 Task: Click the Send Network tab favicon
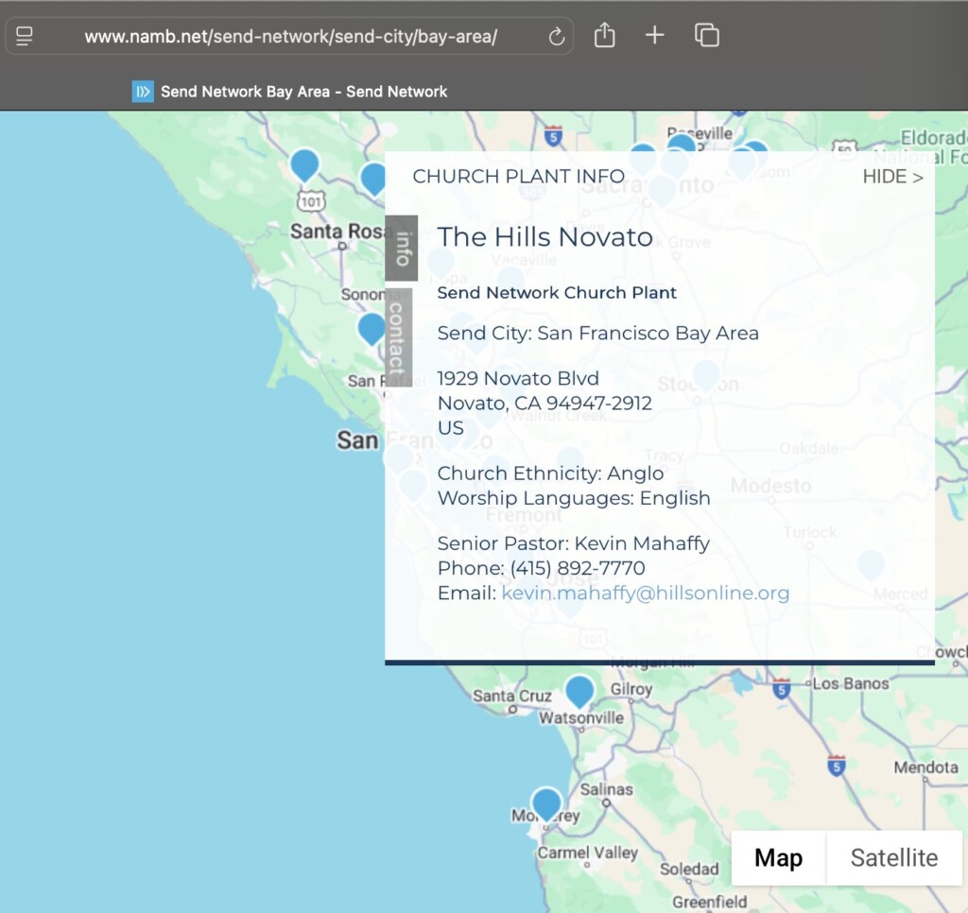coord(144,92)
